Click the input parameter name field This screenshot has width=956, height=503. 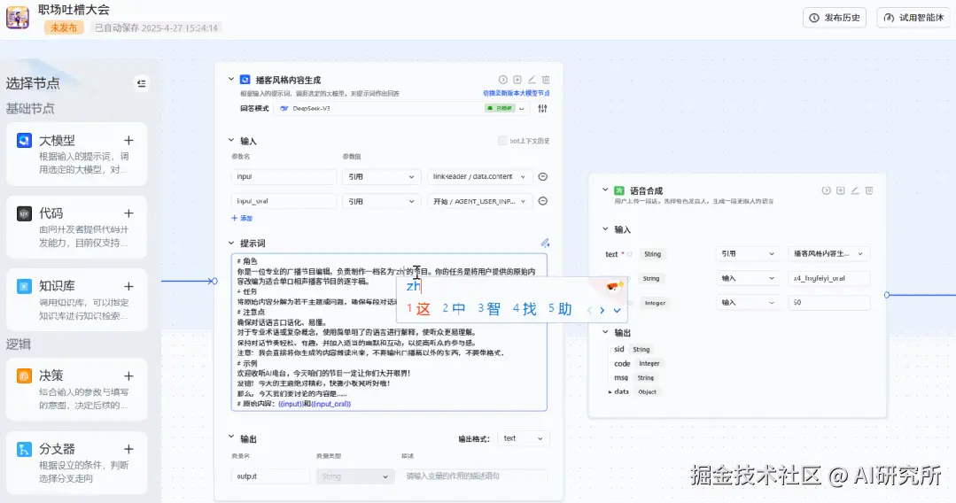click(284, 177)
